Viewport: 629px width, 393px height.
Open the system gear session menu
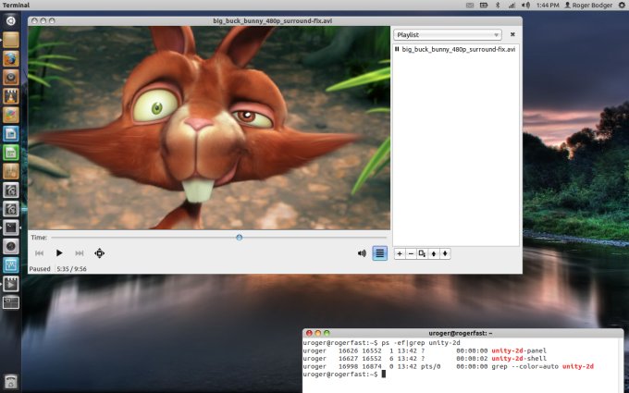point(622,6)
